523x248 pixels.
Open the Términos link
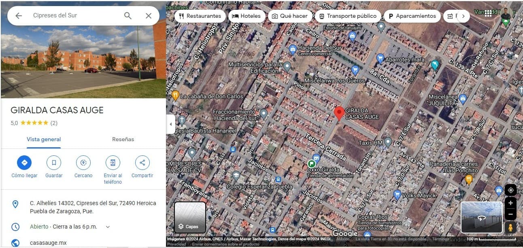440,239
